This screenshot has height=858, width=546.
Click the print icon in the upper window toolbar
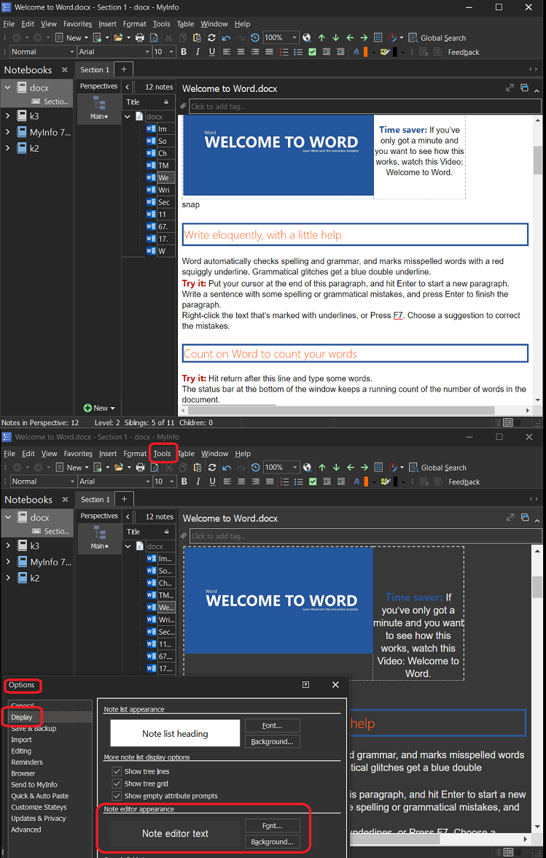coord(140,38)
